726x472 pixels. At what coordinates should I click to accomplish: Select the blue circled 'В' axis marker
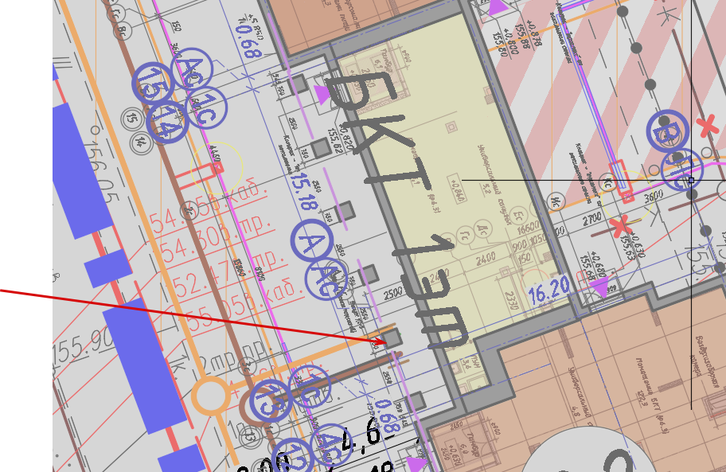point(667,131)
